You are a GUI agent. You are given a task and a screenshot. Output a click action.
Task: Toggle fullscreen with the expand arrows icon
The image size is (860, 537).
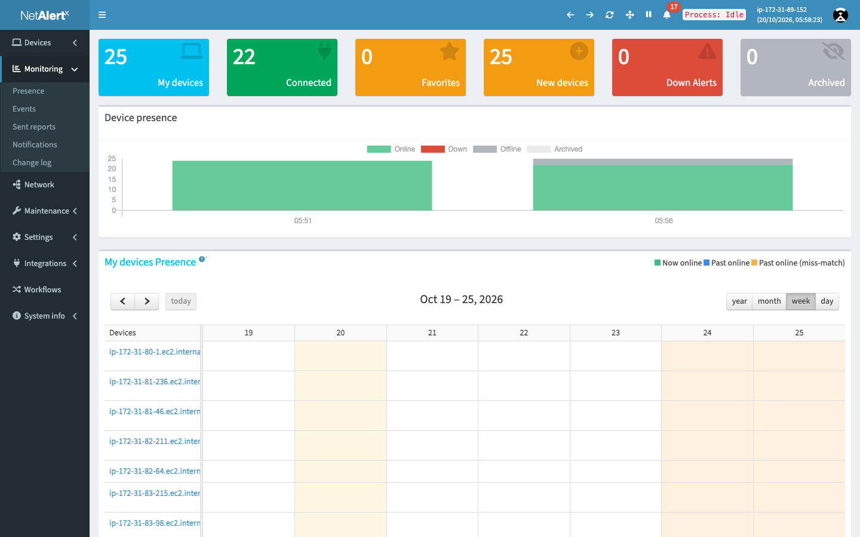[x=629, y=15]
